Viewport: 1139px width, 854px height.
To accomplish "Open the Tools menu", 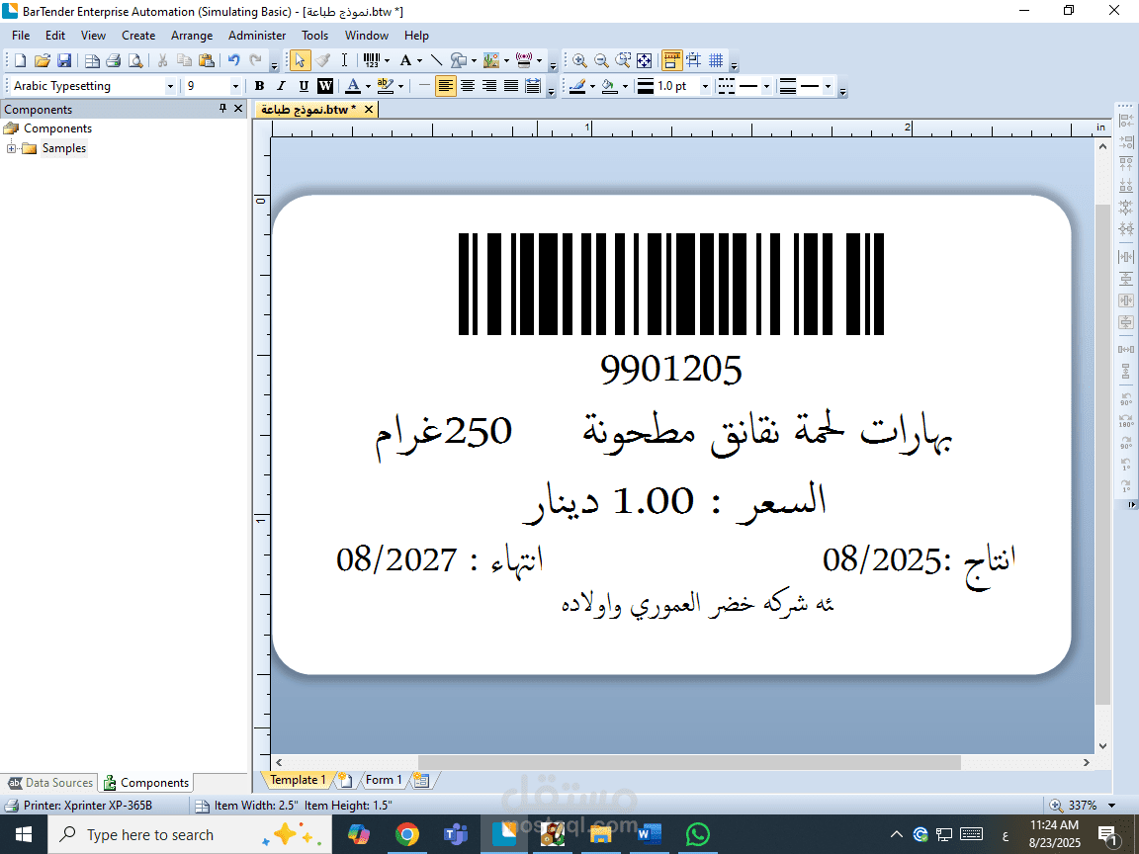I will pos(314,36).
